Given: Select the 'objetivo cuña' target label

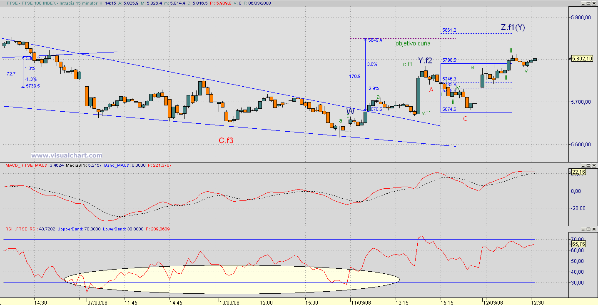Looking at the screenshot, I should (x=413, y=43).
